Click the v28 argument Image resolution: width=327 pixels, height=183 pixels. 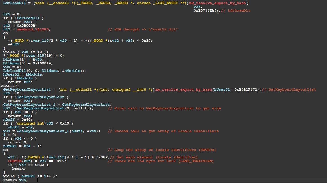click(x=197, y=7)
